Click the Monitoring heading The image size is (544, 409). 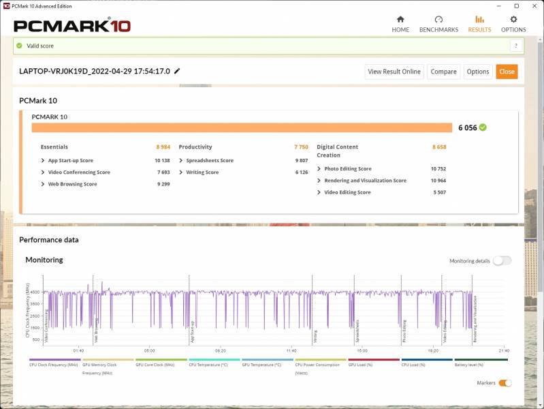coord(44,260)
